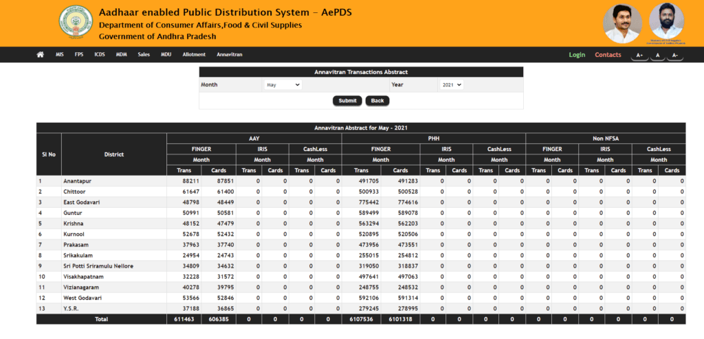The image size is (704, 339).
Task: Click Anantapur AAY trans value 88211
Action: [191, 181]
